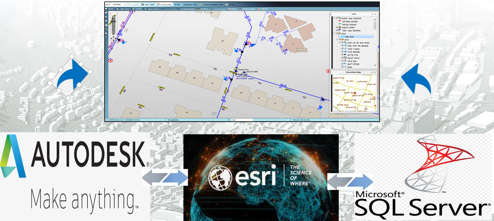Select the Microsoft SQL Server logo image
This screenshot has width=494, height=221.
click(x=424, y=177)
